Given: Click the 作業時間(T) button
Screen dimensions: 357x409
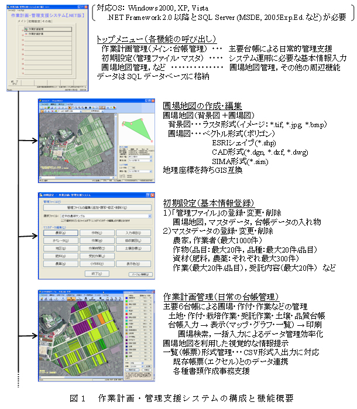Looking at the screenshot, I should coord(97,248).
